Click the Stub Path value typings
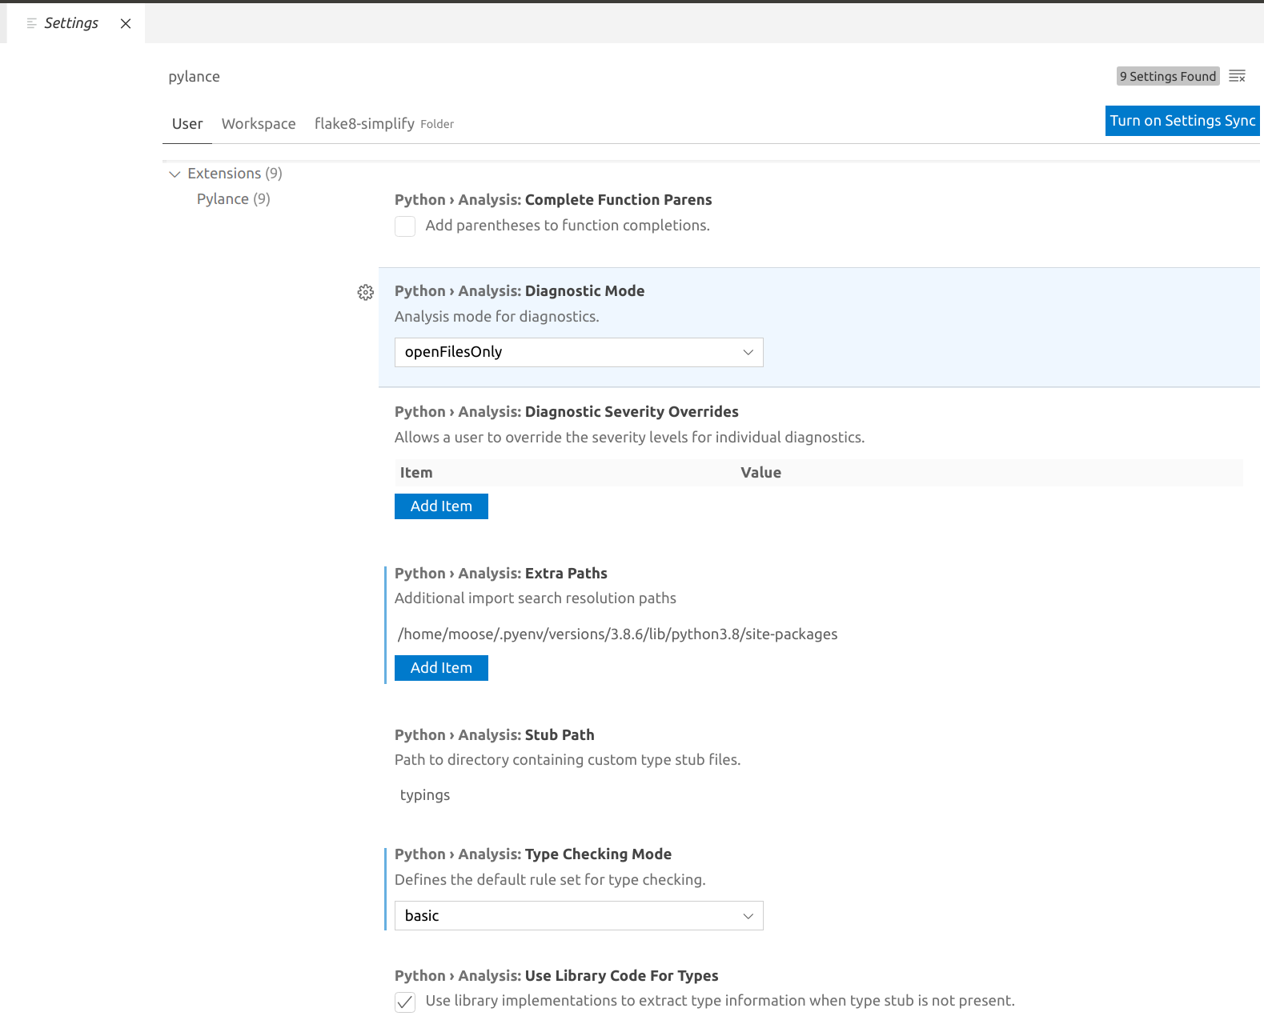 pyautogui.click(x=425, y=794)
